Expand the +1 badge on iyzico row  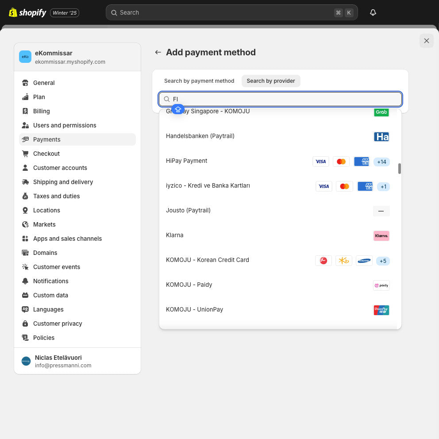pos(383,186)
